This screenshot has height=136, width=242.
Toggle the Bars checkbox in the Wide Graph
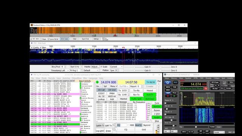pyautogui.click(x=41, y=47)
